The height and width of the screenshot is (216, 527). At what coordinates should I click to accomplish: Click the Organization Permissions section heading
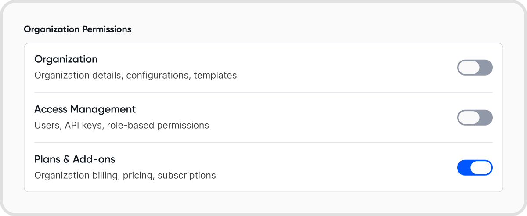point(77,29)
